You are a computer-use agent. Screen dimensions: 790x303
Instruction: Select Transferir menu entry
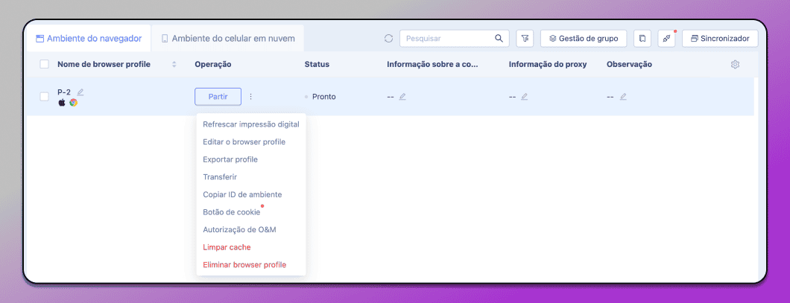coord(251,177)
